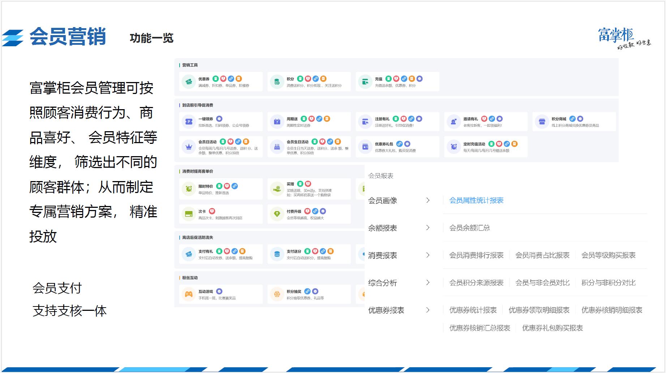Click 优惠券核销汇总报表 link
The image size is (666, 373).
tap(480, 328)
